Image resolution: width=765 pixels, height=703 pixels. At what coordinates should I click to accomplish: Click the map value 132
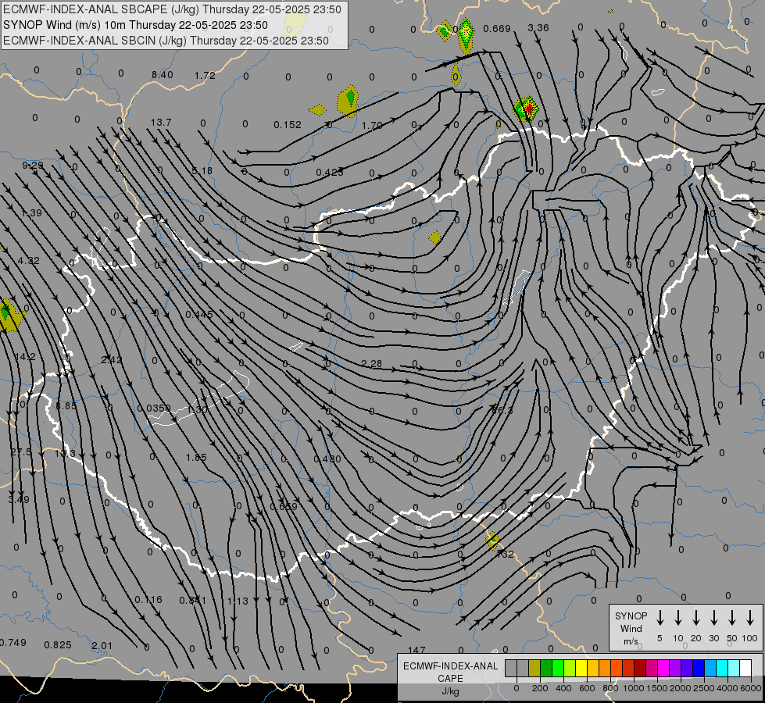tap(506, 555)
